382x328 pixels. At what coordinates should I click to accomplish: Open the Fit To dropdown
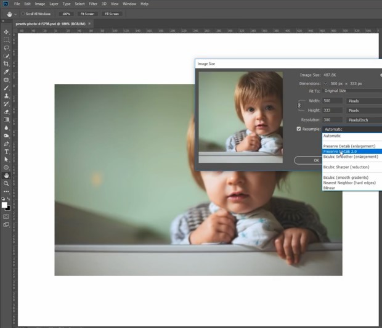(x=352, y=91)
